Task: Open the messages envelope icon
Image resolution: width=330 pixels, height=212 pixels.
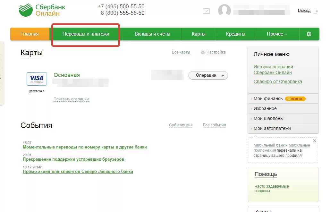Action: [x=206, y=11]
